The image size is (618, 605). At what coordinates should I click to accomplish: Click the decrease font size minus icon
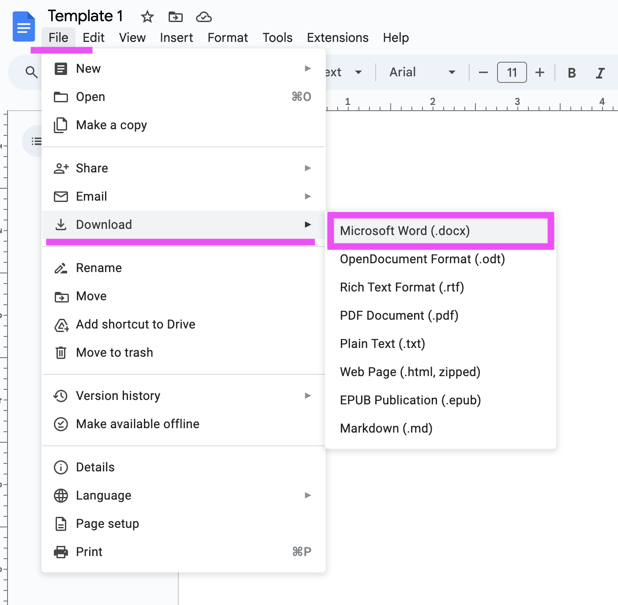482,72
